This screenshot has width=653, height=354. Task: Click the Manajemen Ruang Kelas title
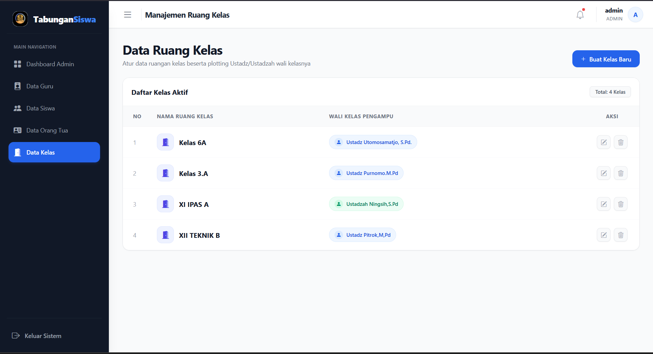coord(187,15)
